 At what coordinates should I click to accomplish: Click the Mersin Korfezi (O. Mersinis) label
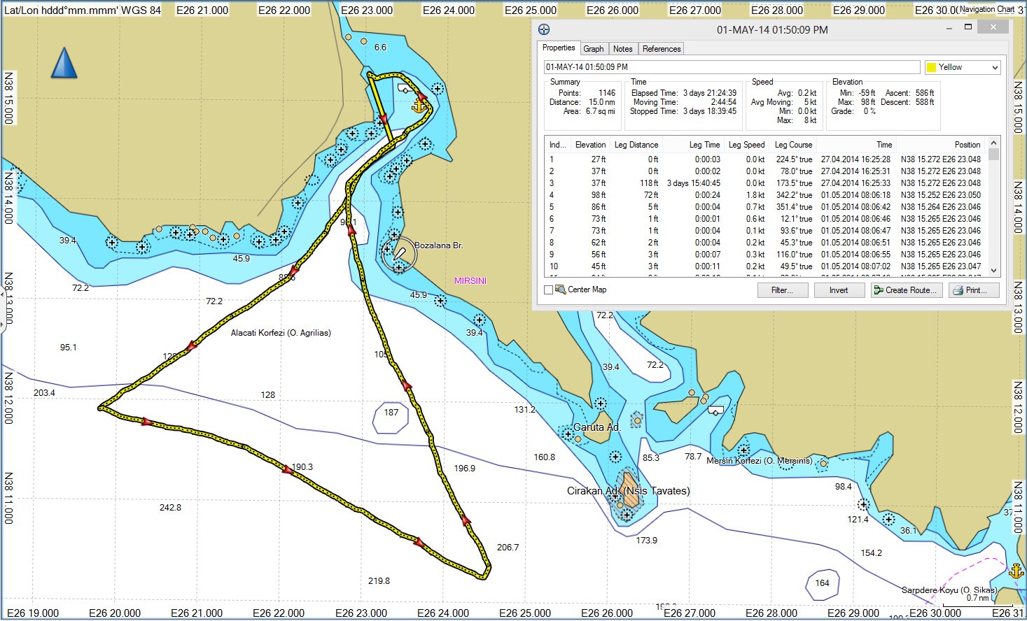[760, 461]
